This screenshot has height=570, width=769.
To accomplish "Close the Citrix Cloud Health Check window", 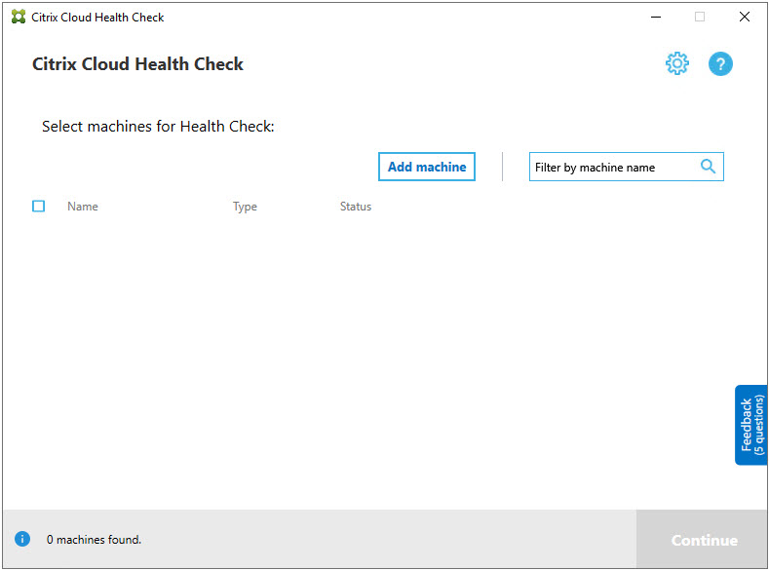I will tap(744, 17).
